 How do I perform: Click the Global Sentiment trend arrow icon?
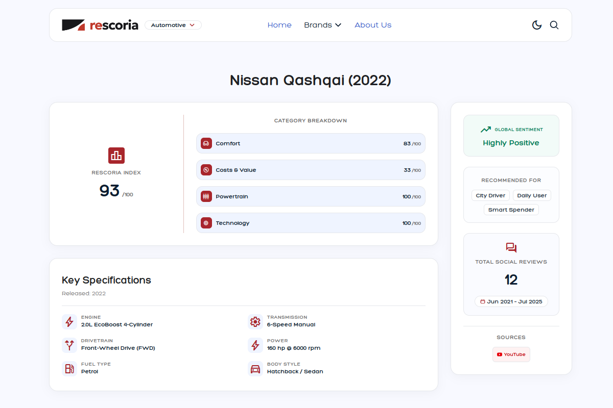[486, 130]
